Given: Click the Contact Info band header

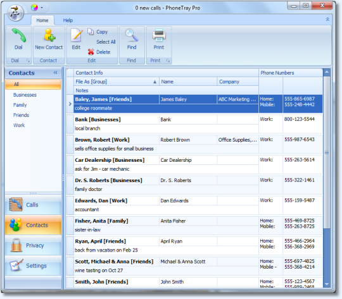Looking at the screenshot, I should (x=166, y=73).
